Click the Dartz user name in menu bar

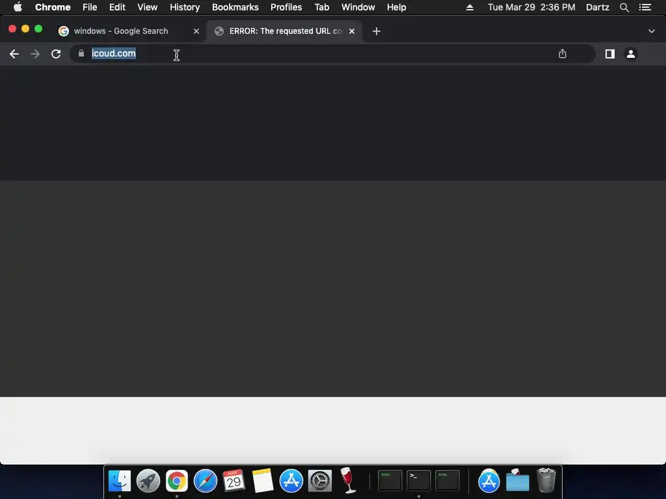click(x=597, y=7)
